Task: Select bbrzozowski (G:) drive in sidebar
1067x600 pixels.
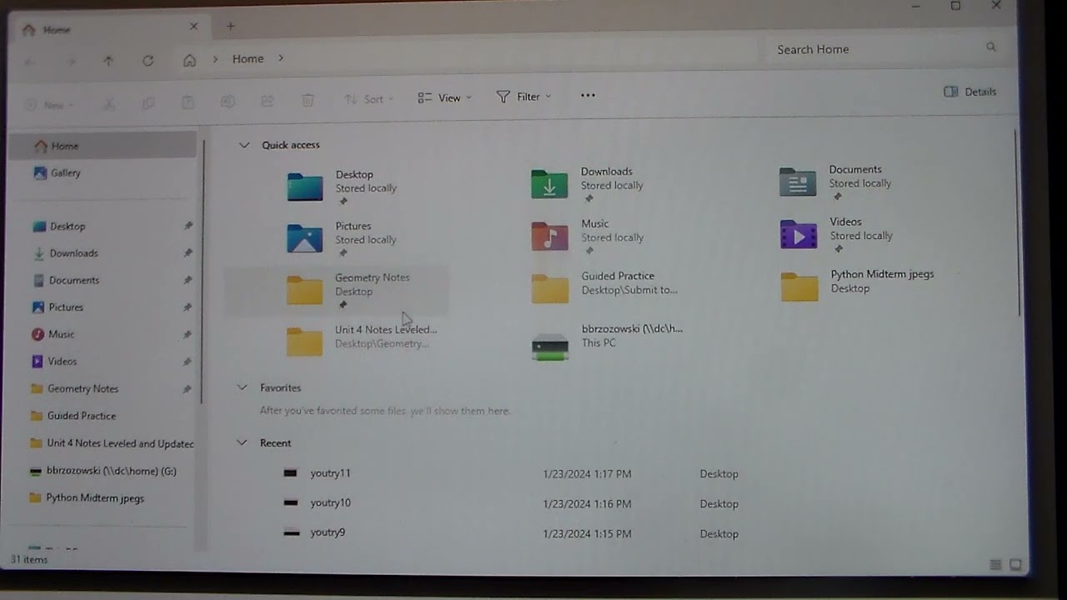Action: pos(103,471)
